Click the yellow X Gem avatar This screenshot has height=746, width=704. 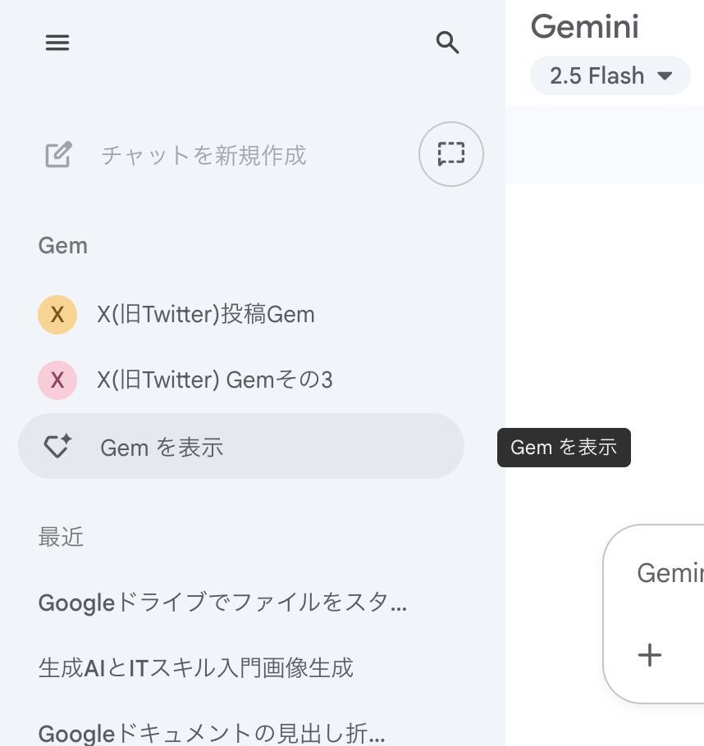click(x=57, y=314)
